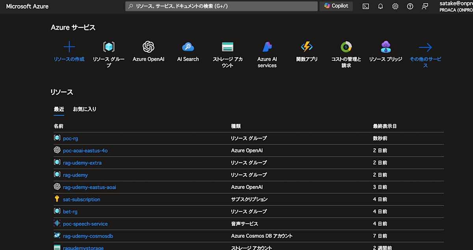Viewport: 473px width, 250px height.
Task: Click the OpenAI icon beside poc-aoai-eastus-4o
Action: point(57,150)
